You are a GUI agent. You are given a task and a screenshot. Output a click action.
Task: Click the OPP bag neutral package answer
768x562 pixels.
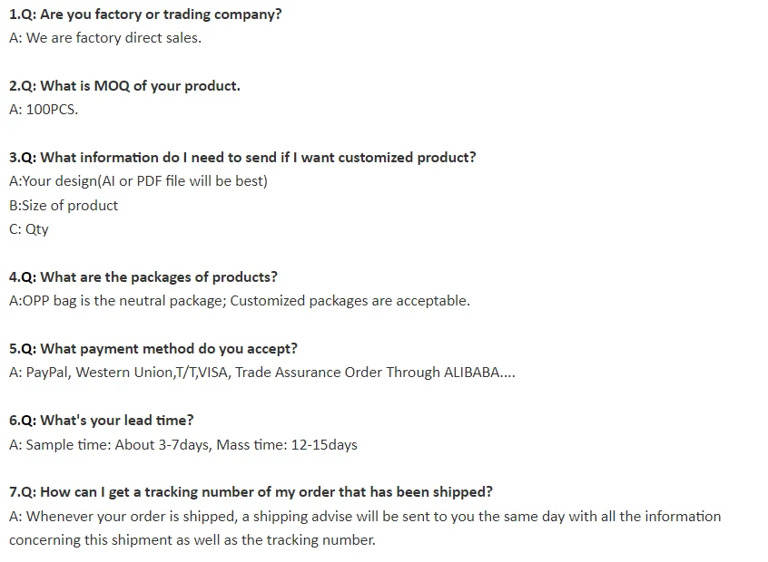click(x=240, y=301)
